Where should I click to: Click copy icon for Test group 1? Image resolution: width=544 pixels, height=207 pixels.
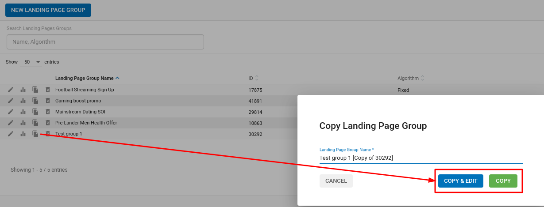click(35, 134)
